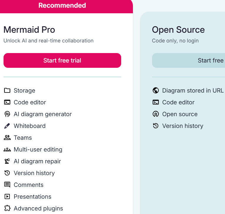Screen dimensions: 225x214
Task: Click Code editor text under Open Source
Action: (x=178, y=102)
